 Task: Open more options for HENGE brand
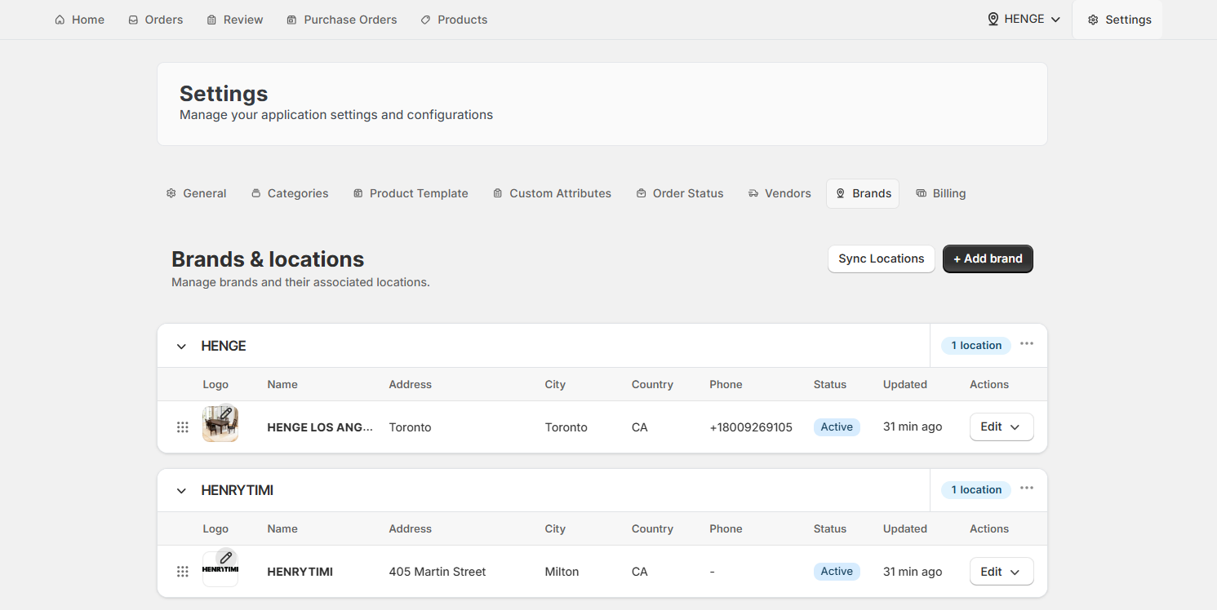[1027, 343]
